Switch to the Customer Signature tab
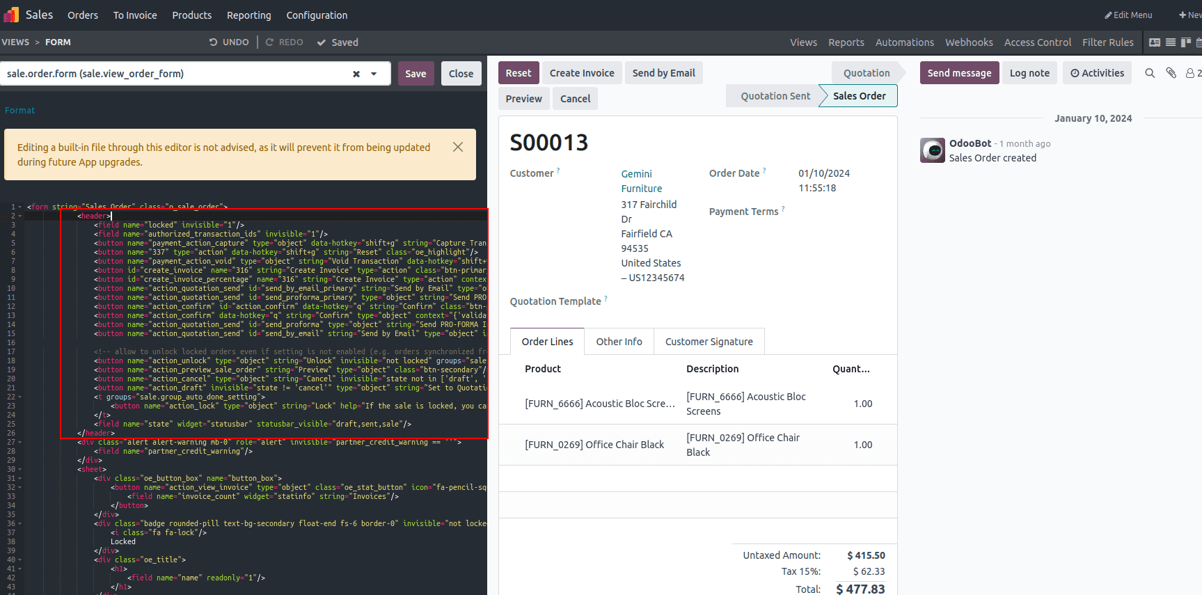The width and height of the screenshot is (1202, 595). [709, 342]
